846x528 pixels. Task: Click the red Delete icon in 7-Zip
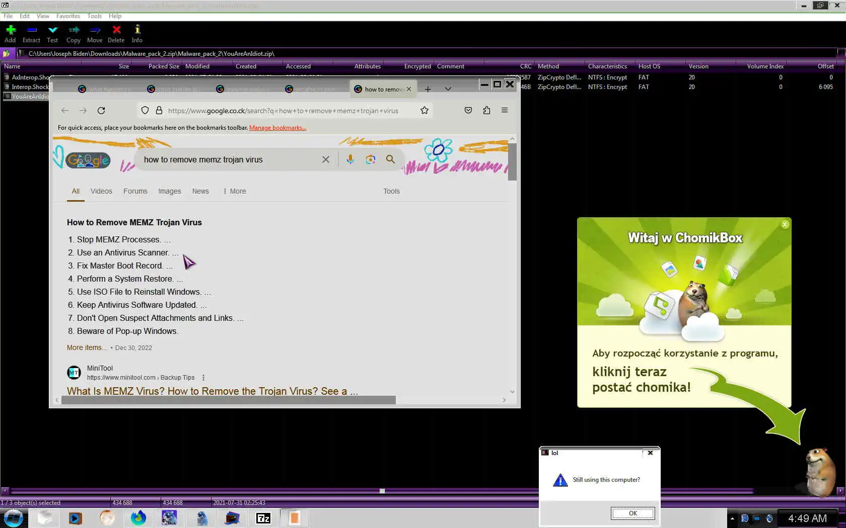point(116,34)
